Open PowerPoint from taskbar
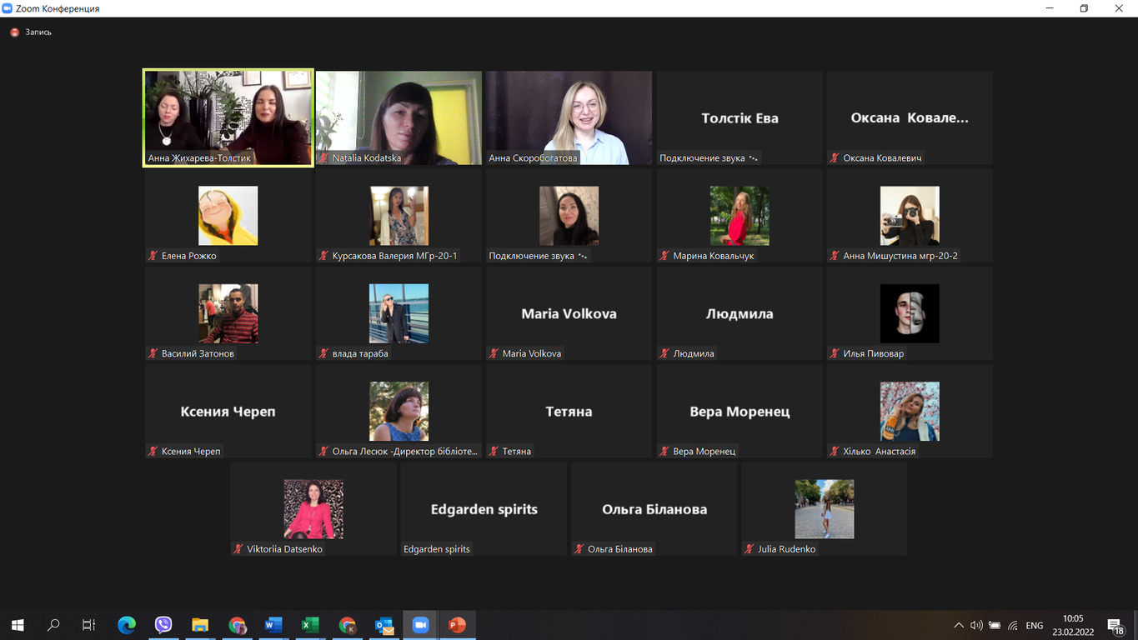The image size is (1138, 640). coord(457,625)
